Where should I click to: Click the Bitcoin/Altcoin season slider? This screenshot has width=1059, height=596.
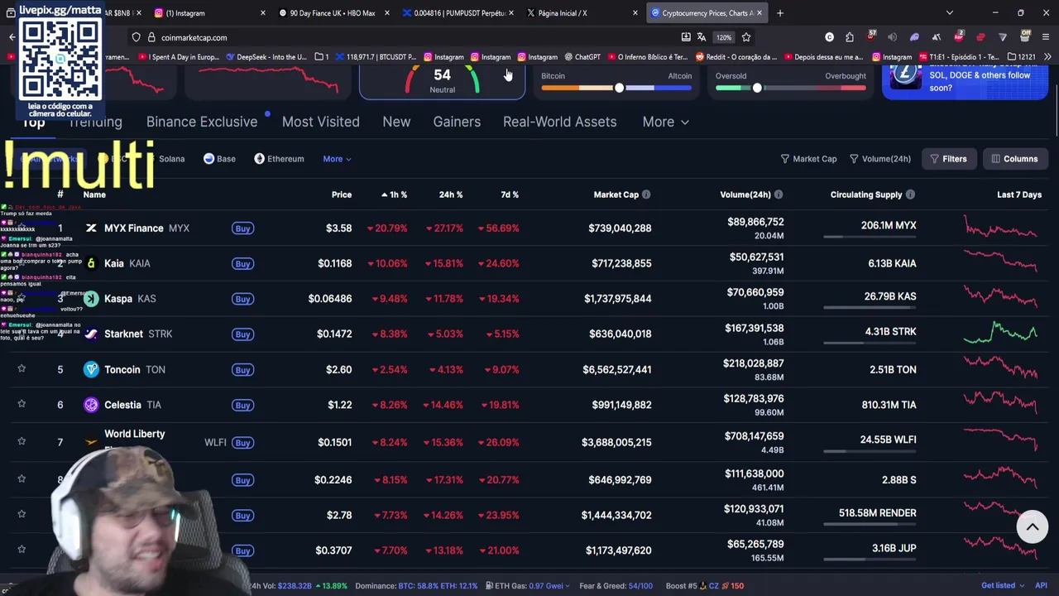616,88
